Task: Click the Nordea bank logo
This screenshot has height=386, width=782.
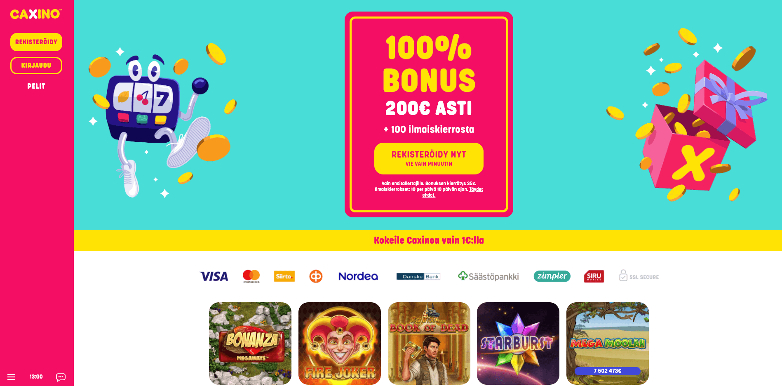Action: (358, 276)
